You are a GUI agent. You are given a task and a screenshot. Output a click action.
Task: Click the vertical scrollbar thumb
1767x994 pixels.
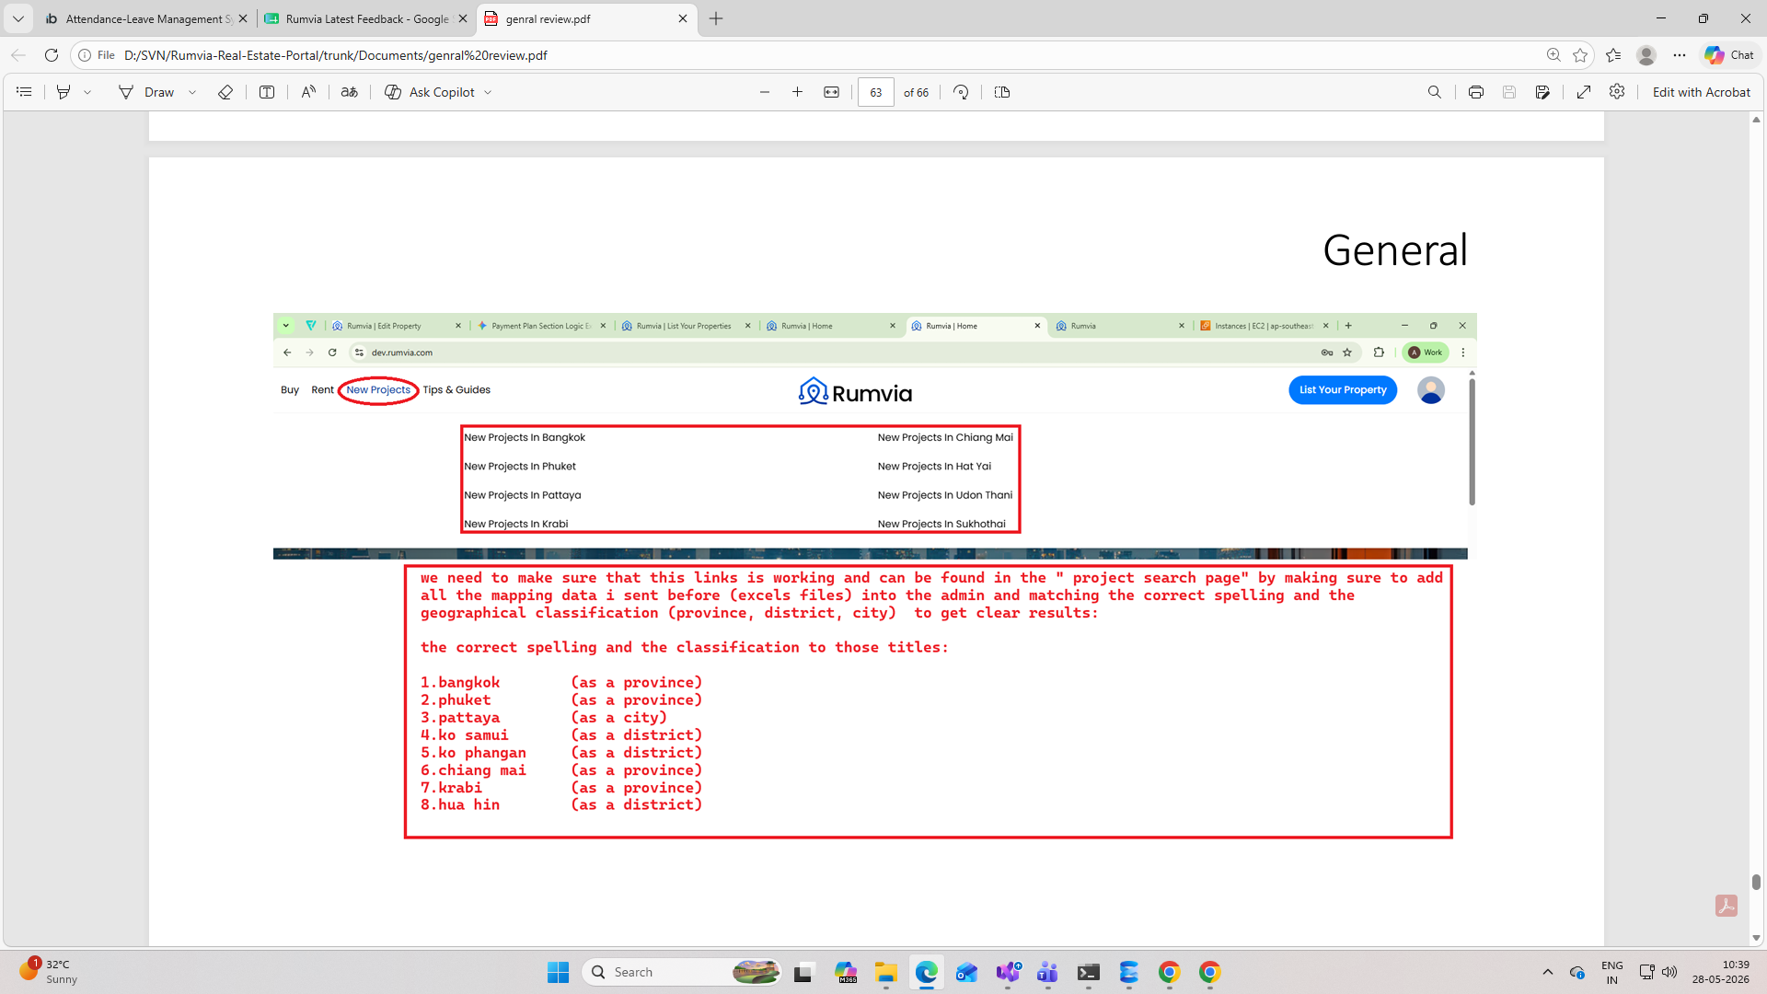(x=1756, y=882)
